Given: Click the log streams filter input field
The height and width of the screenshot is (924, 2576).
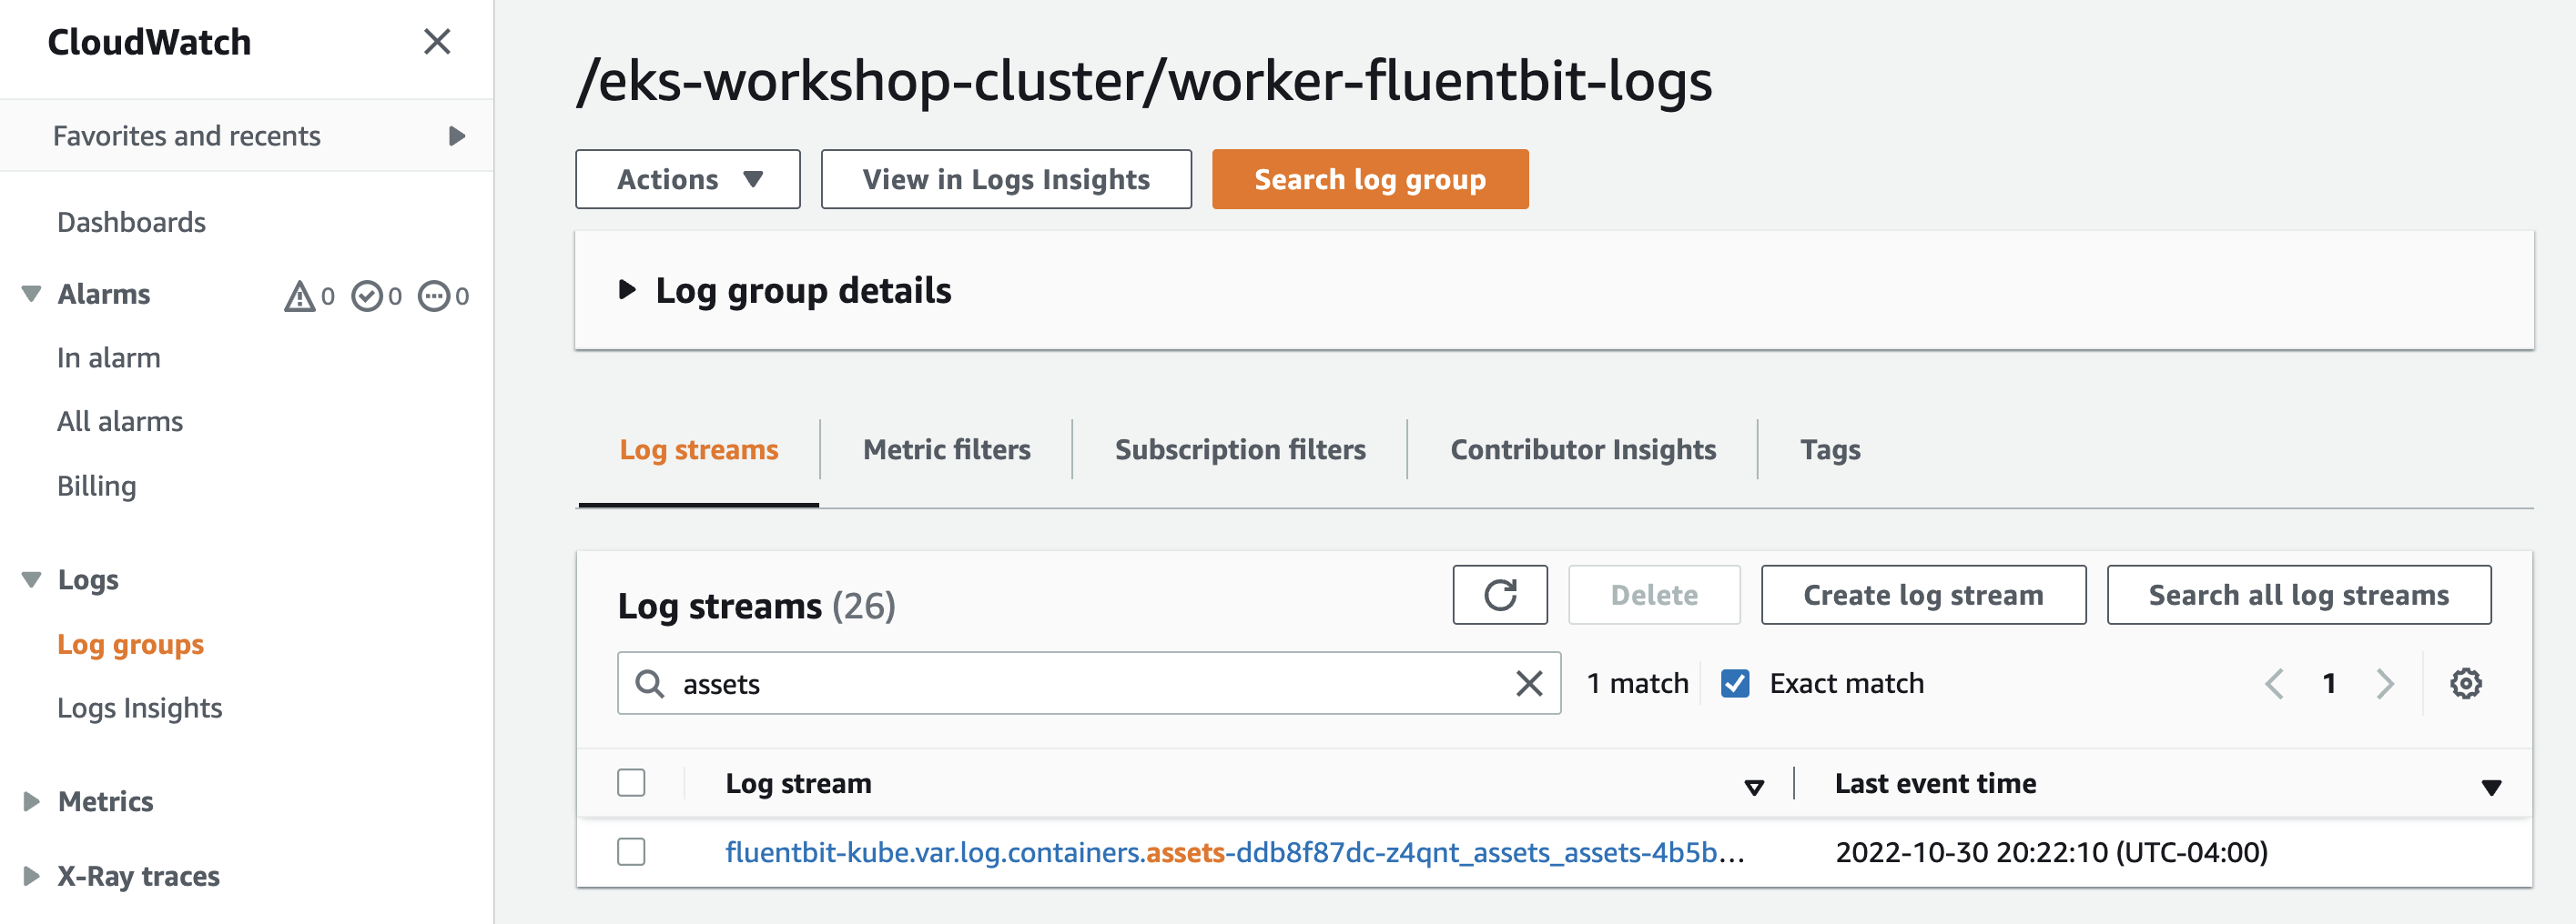Looking at the screenshot, I should [1088, 683].
